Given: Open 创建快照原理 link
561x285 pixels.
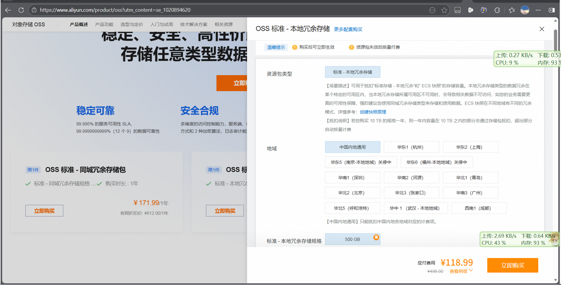Looking at the screenshot, I should (373, 112).
